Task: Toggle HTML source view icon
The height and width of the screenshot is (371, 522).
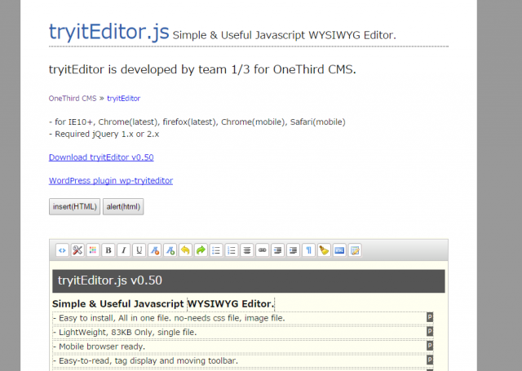Action: click(x=62, y=250)
